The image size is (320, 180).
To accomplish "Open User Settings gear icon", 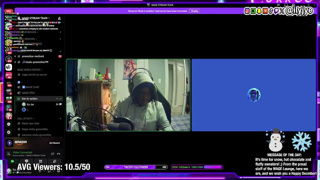I will coord(58,171).
